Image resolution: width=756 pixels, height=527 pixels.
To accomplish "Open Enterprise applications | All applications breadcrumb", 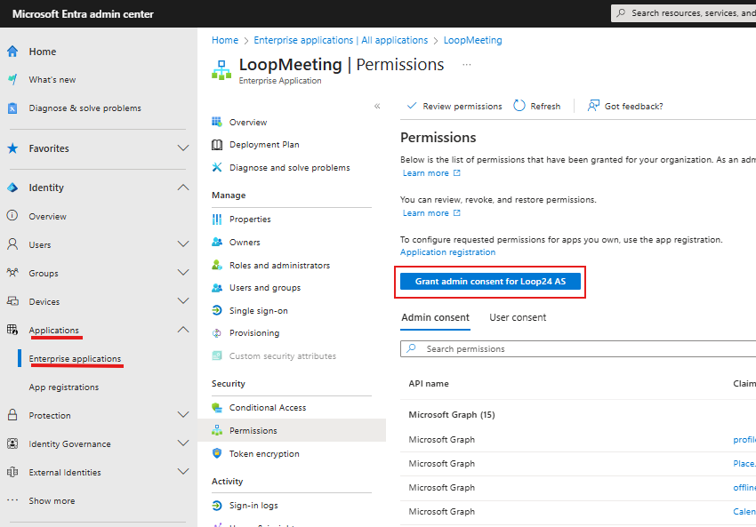I will (341, 41).
